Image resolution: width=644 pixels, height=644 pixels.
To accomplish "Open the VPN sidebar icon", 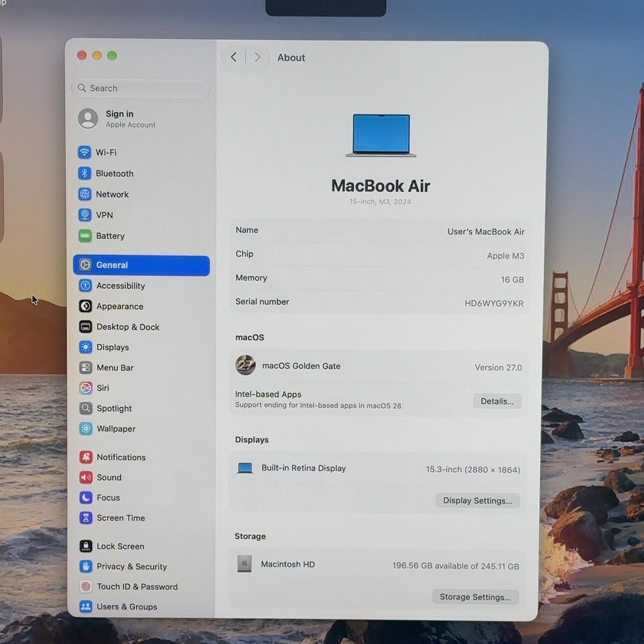I will (85, 215).
